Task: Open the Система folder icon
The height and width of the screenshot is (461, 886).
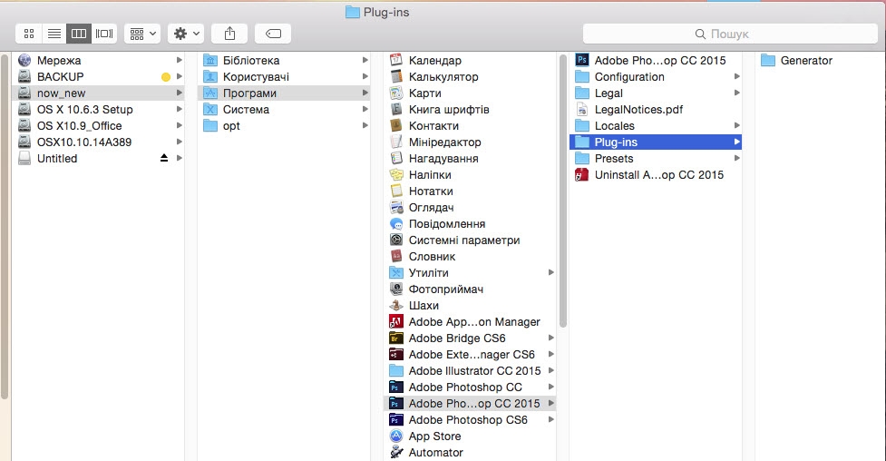Action: tap(210, 109)
